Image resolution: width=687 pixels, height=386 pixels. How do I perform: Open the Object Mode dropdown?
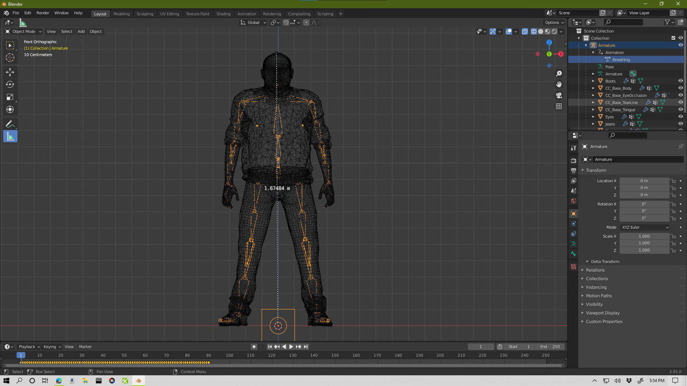(23, 31)
